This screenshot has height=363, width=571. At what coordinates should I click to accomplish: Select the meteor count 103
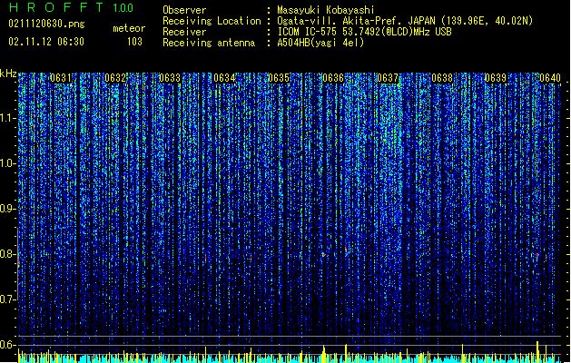134,42
